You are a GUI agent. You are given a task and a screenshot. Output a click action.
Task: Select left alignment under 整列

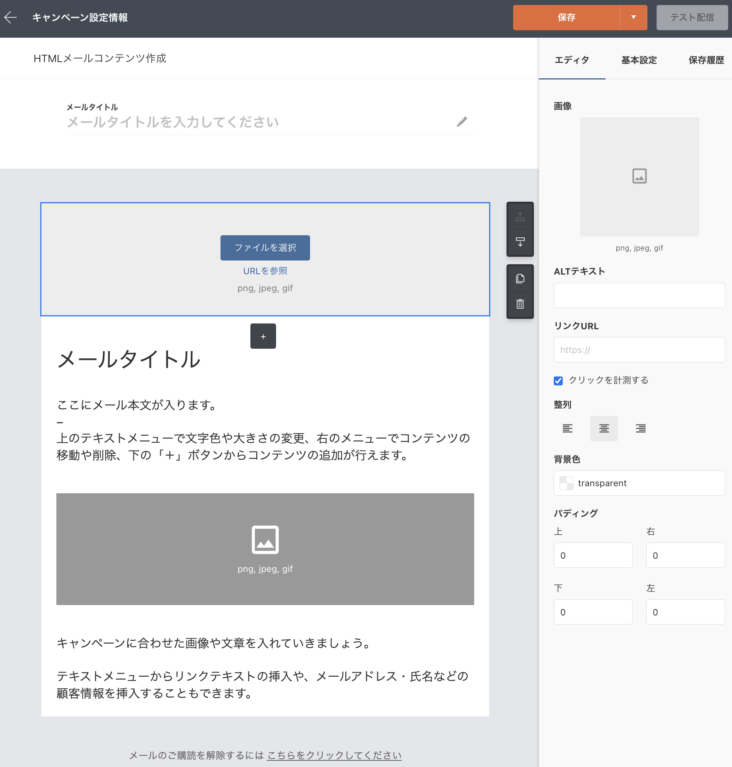(567, 428)
